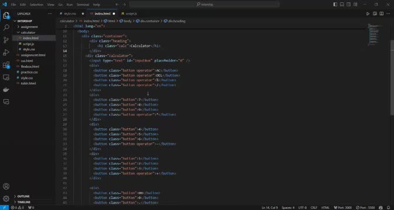Click the editor minimap
The height and width of the screenshot is (210, 394).
coord(376,34)
